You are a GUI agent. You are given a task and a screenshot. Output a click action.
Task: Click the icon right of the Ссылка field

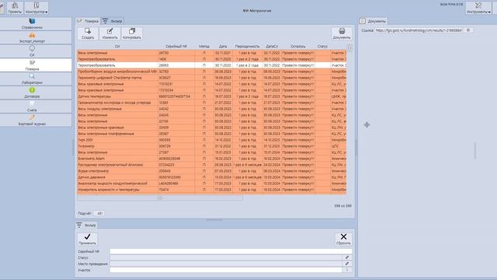pos(468,30)
